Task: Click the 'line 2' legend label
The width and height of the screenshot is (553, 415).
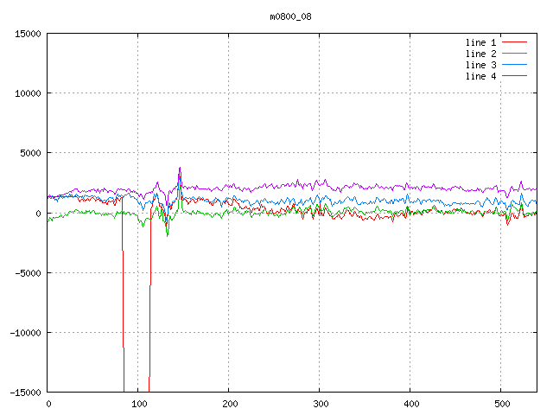Action: [x=480, y=54]
